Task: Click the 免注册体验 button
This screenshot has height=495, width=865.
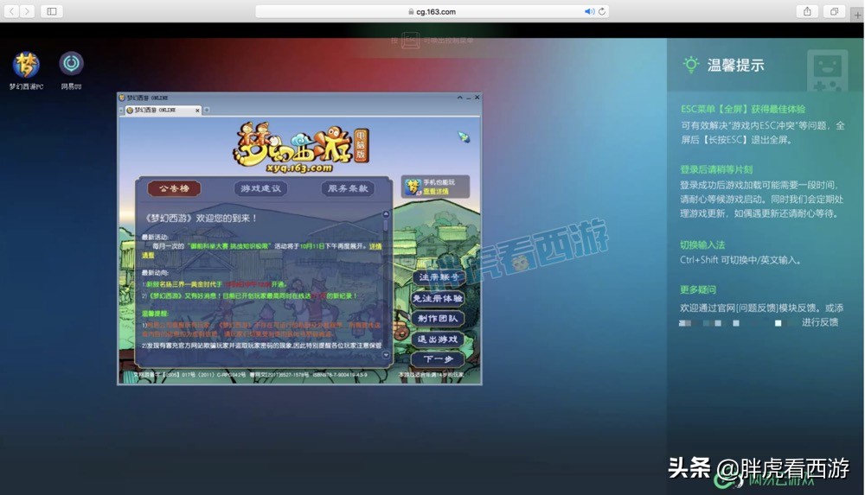Action: pos(438,298)
